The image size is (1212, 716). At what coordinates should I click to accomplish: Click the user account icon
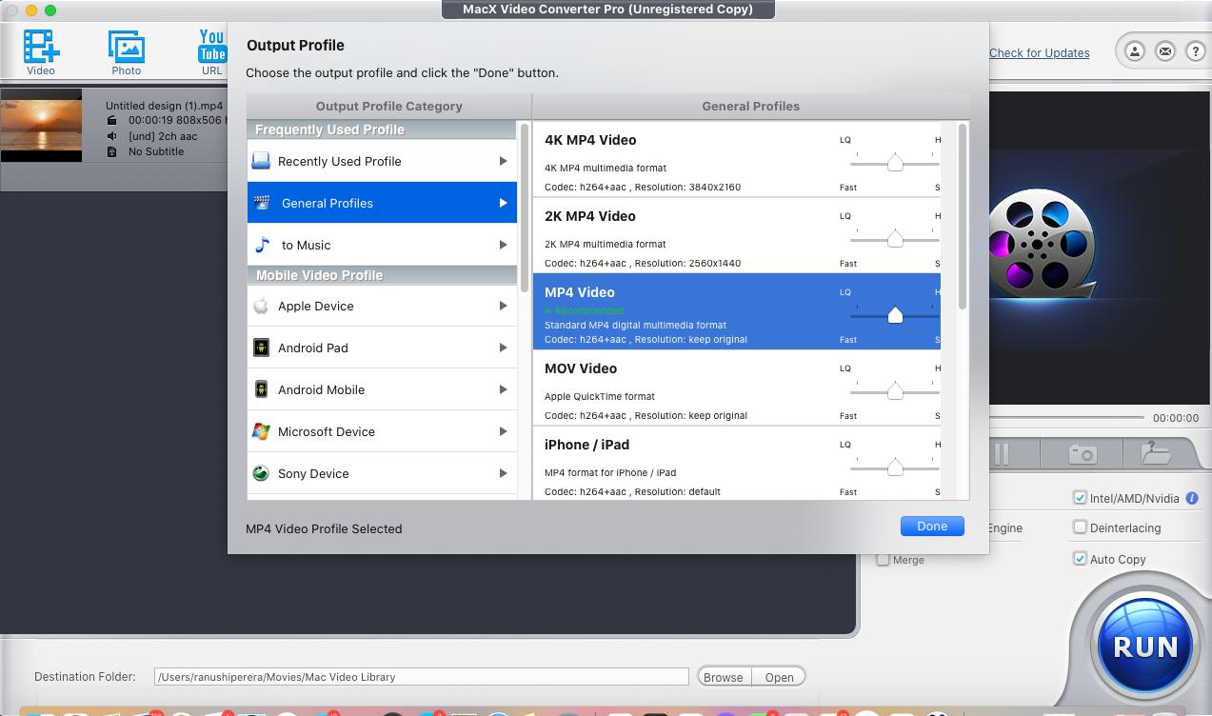pyautogui.click(x=1134, y=52)
